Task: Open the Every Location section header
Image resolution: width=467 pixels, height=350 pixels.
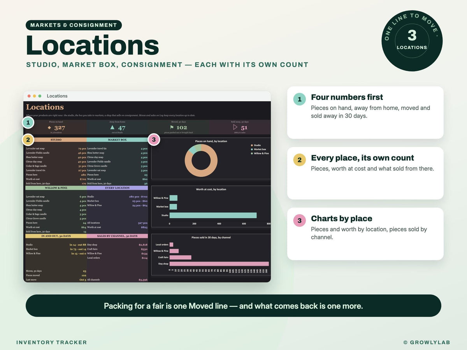Action: pyautogui.click(x=117, y=188)
